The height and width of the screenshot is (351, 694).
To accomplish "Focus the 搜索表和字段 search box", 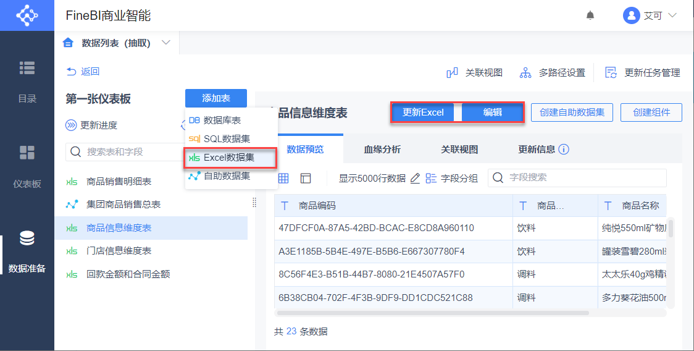I will tap(125, 152).
